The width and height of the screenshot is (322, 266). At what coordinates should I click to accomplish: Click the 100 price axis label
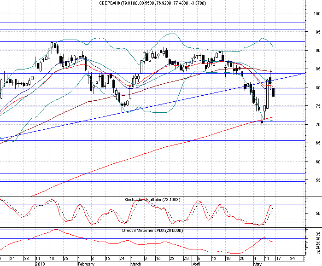pos(317,14)
